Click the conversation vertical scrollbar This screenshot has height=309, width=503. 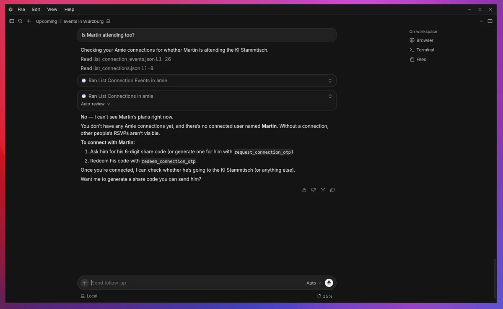pyautogui.click(x=495, y=279)
